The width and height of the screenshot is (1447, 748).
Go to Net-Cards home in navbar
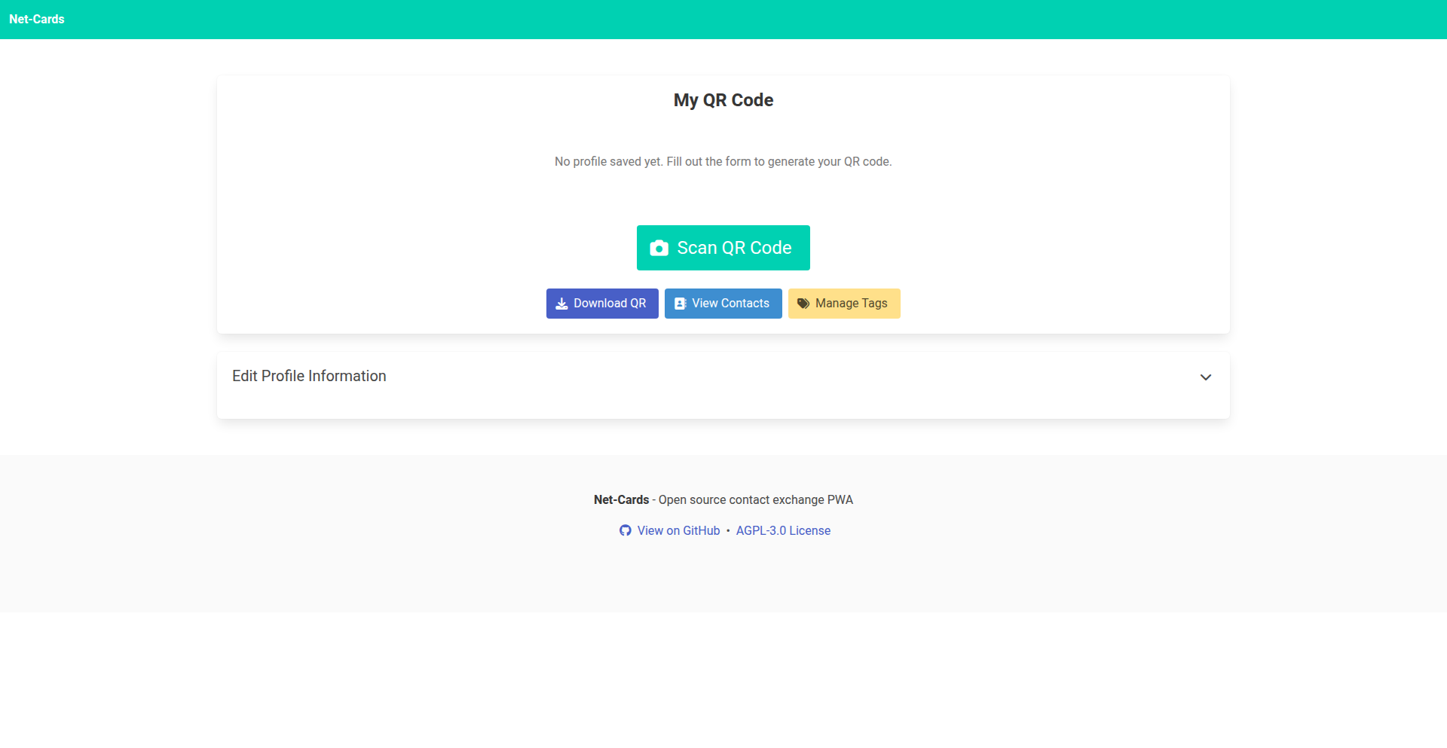click(x=37, y=19)
